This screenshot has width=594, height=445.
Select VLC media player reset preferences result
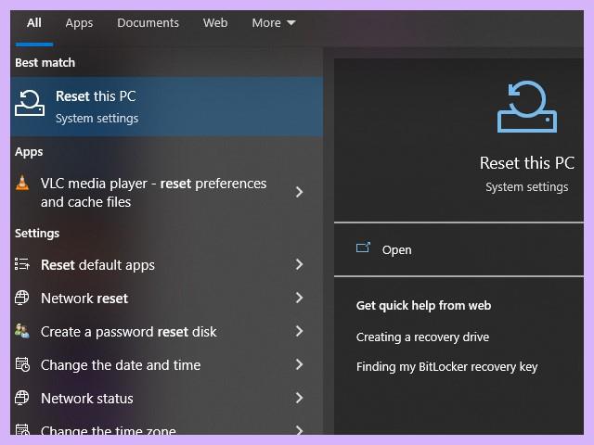pos(167,192)
